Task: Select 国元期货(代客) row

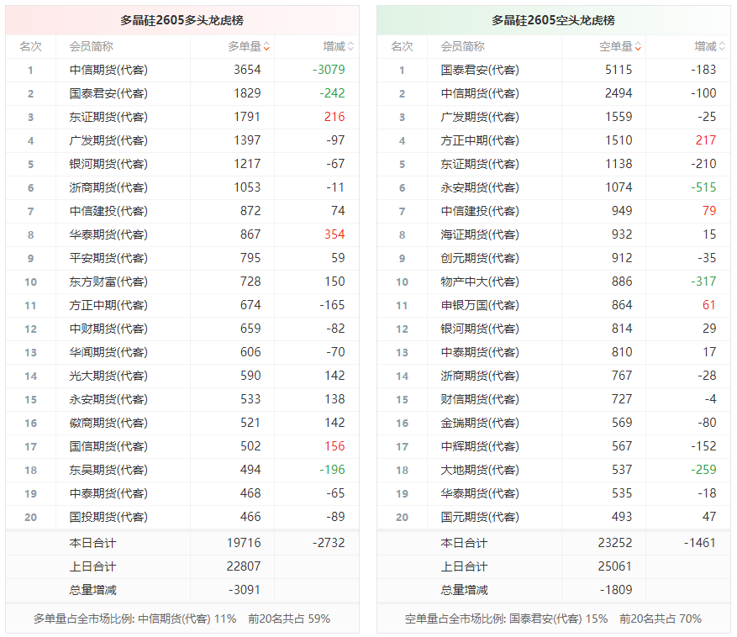Action: 554,517
